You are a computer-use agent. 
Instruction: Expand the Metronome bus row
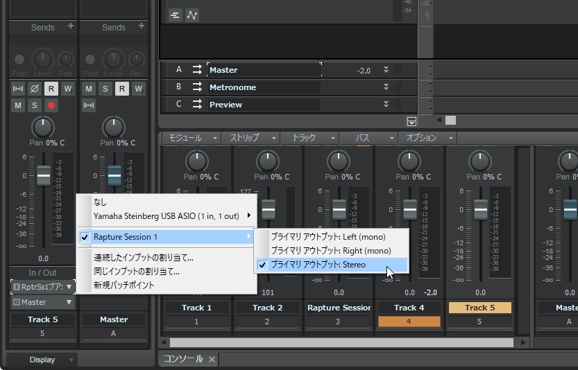coord(386,87)
